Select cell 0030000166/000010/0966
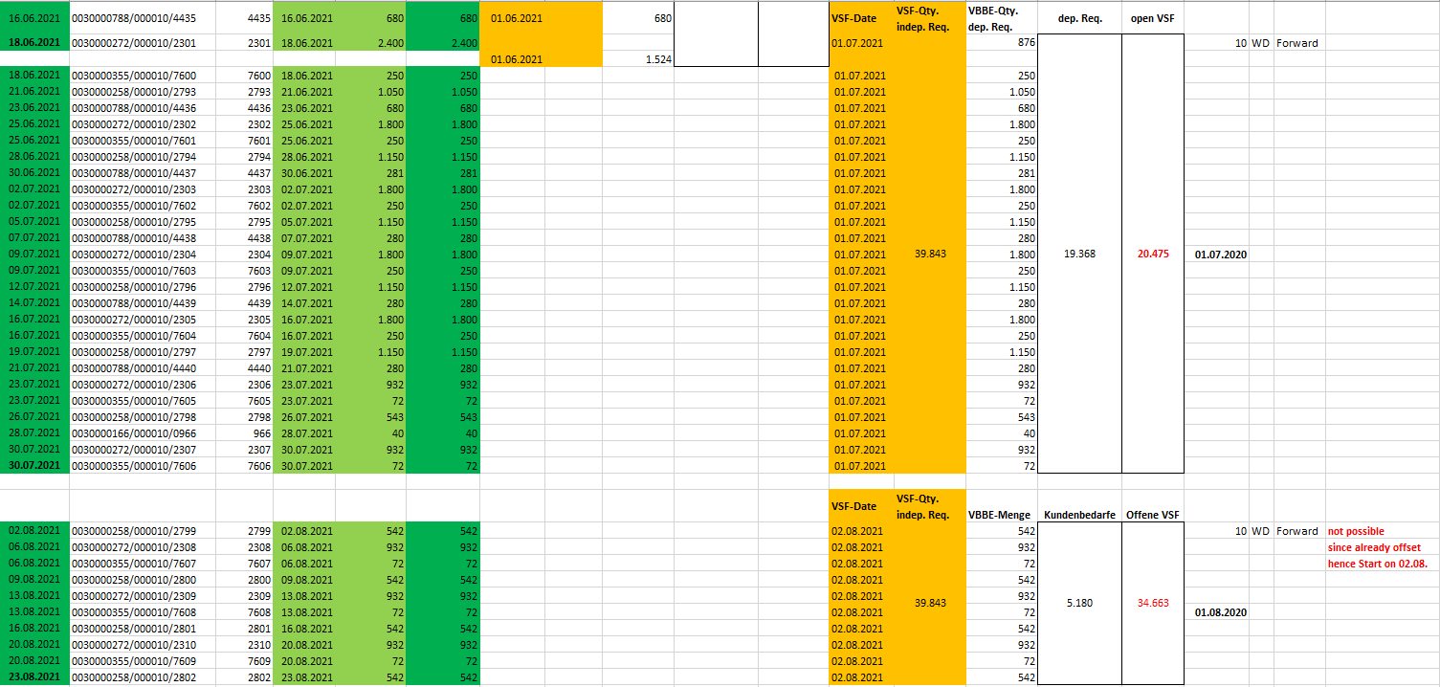This screenshot has height=687, width=1440. (134, 433)
